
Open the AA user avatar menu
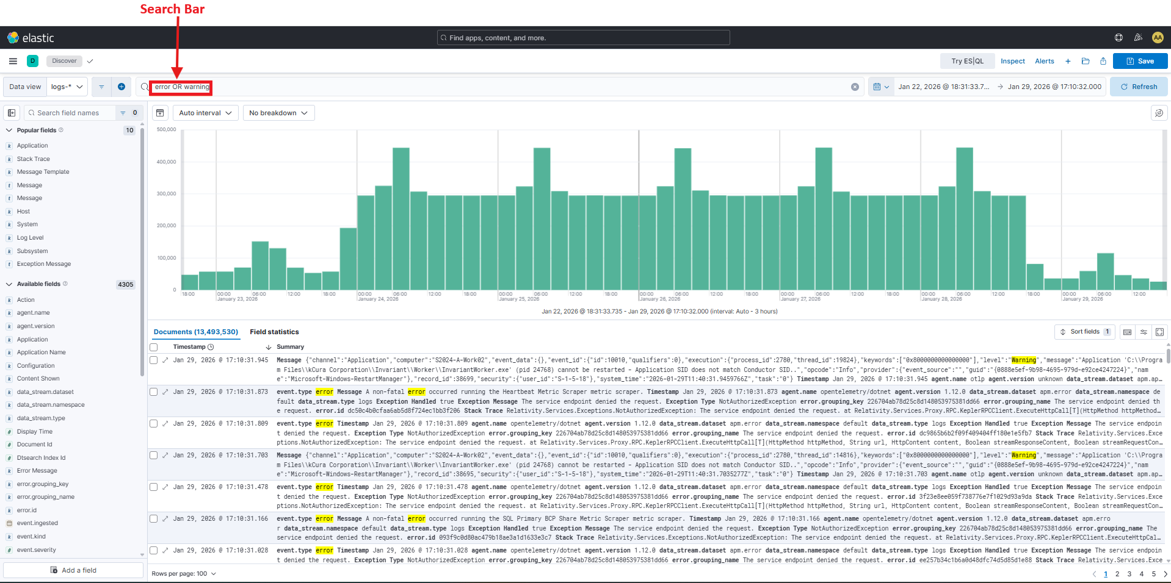pyautogui.click(x=1158, y=37)
